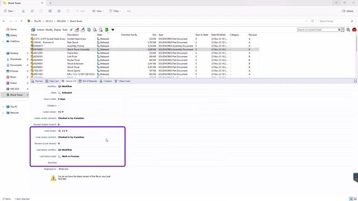Screen dimensions: 358x201
Task: Click the magnifier icon in PDM search box
Action: (x=339, y=30)
